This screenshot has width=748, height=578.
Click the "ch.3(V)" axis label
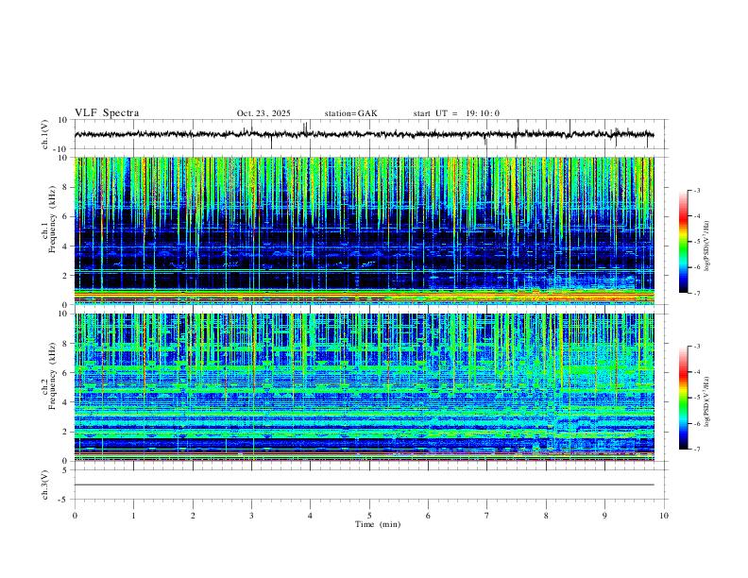(45, 484)
